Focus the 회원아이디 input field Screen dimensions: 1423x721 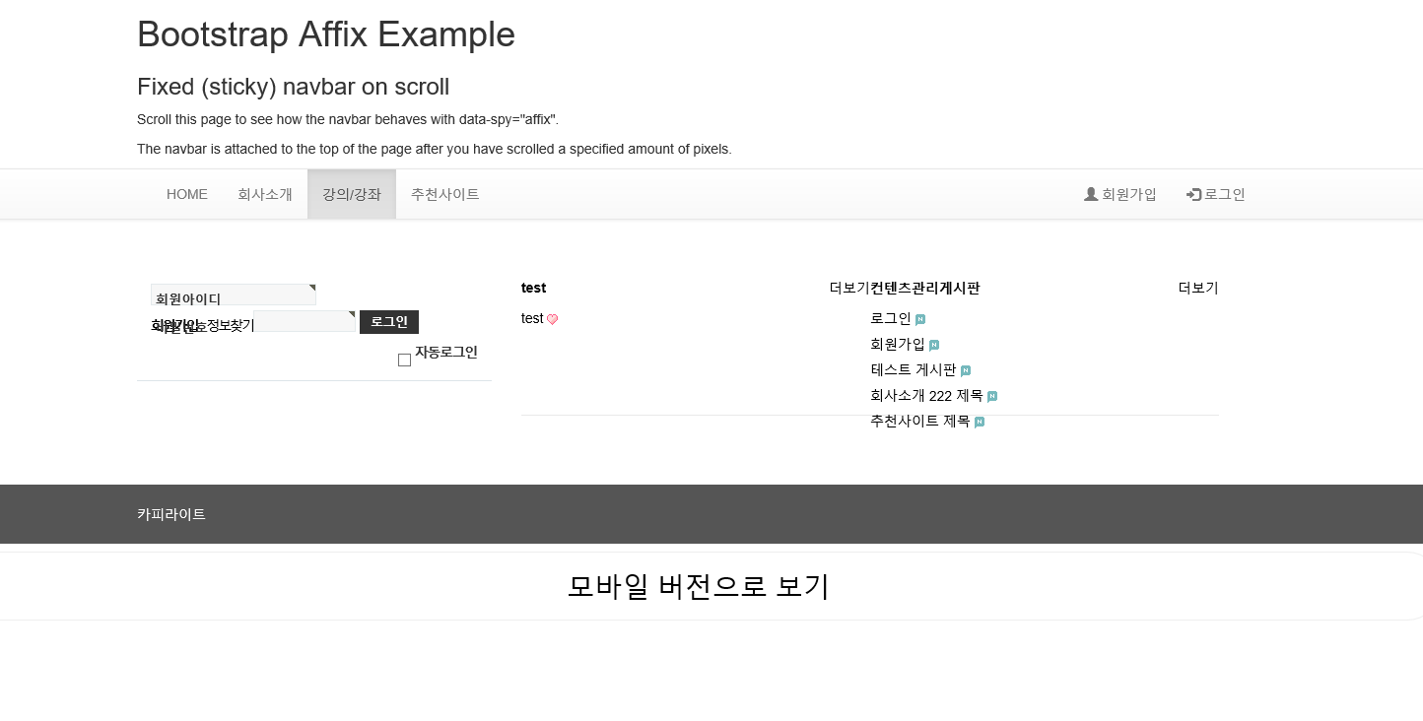(234, 295)
